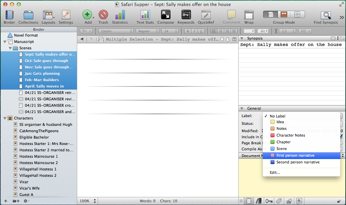Open Text Stats from the toolbar
The width and height of the screenshot is (346, 205).
145,17
